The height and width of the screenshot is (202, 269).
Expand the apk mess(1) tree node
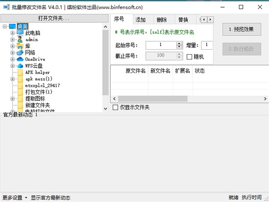click(13, 79)
